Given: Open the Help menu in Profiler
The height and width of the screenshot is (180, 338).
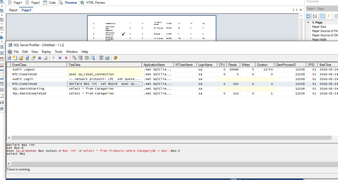Looking at the screenshot, I should [85, 52].
